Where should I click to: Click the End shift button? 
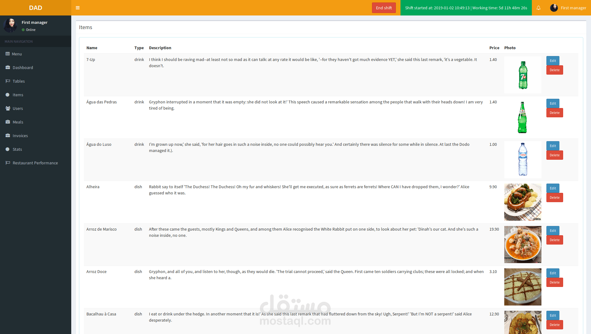[x=384, y=8]
